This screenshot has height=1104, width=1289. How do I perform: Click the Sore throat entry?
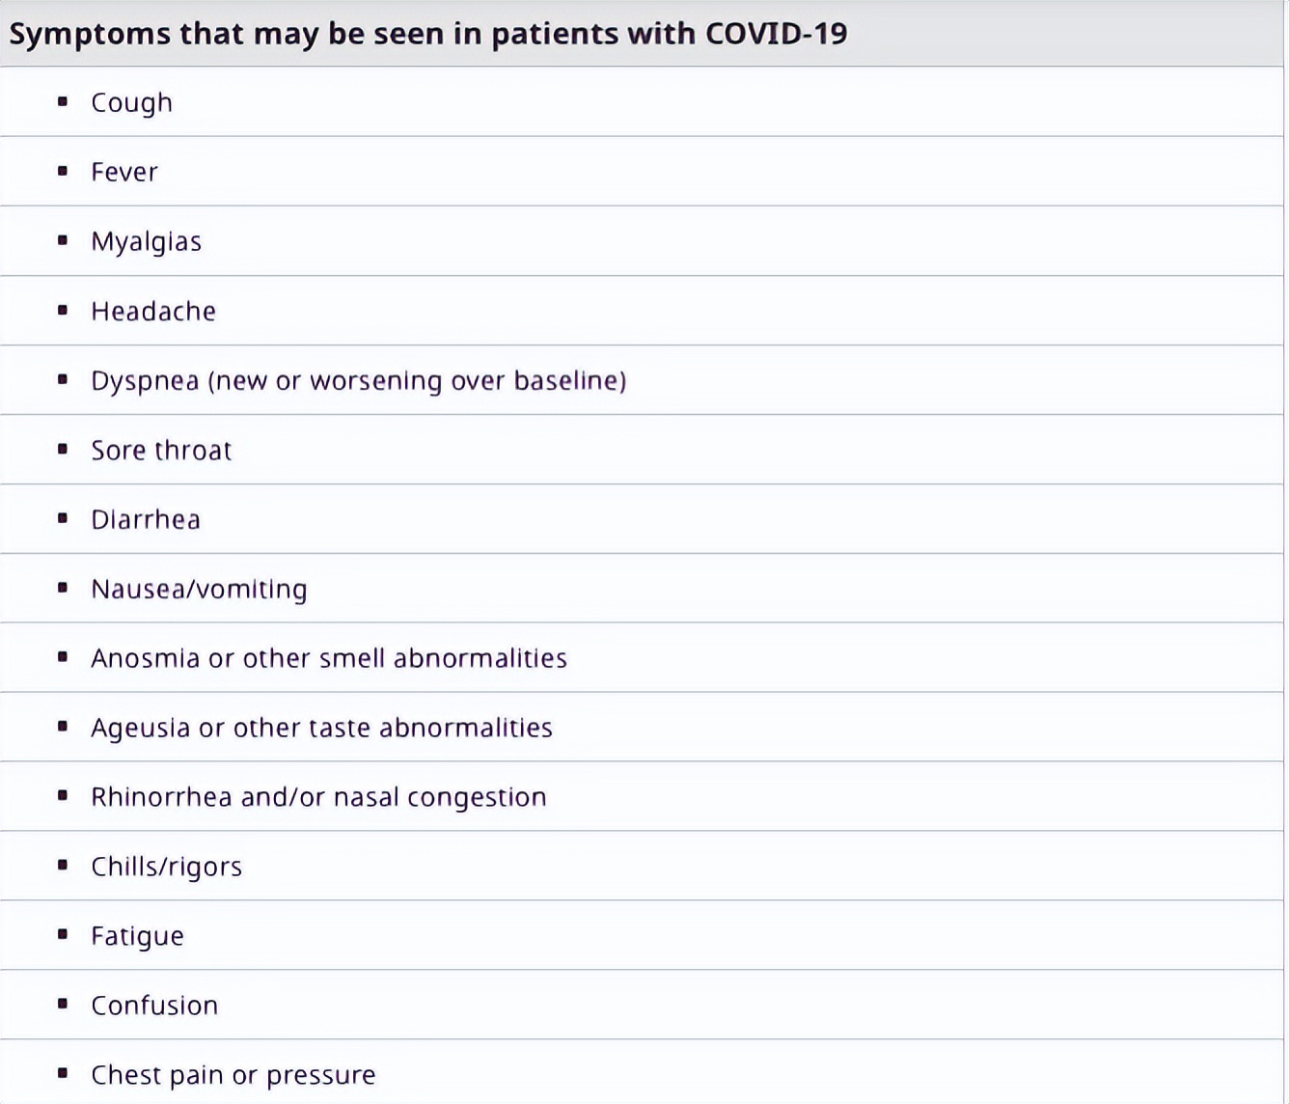click(161, 450)
